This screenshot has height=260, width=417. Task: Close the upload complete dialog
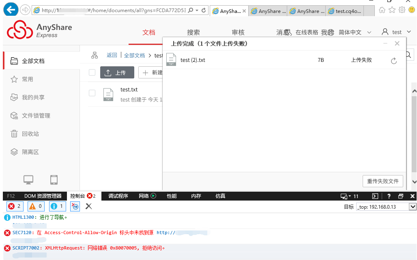(x=397, y=43)
